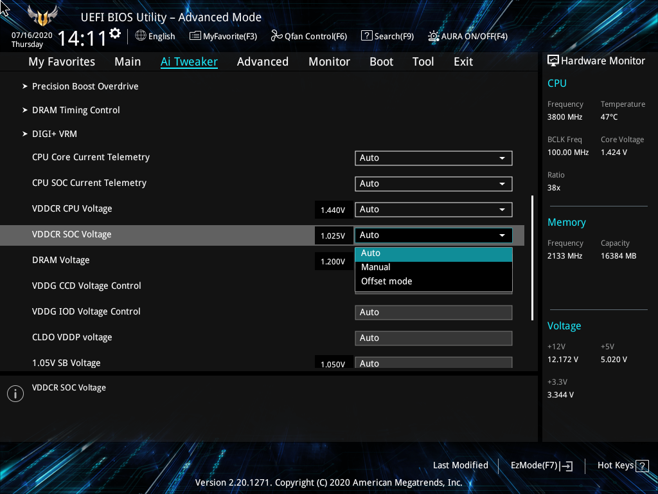
Task: Click the 14:11 clock display
Action: point(82,38)
